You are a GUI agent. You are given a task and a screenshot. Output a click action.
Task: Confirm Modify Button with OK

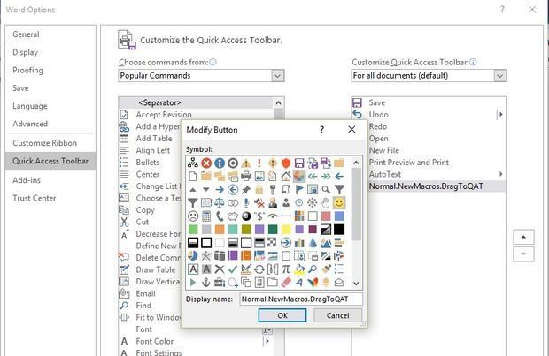[282, 315]
